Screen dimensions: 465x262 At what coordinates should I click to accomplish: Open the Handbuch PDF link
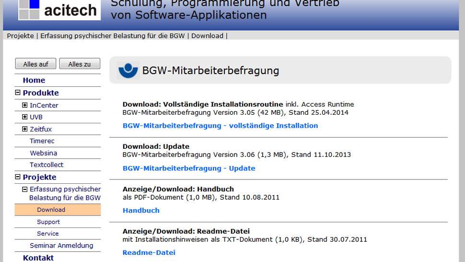(x=141, y=211)
